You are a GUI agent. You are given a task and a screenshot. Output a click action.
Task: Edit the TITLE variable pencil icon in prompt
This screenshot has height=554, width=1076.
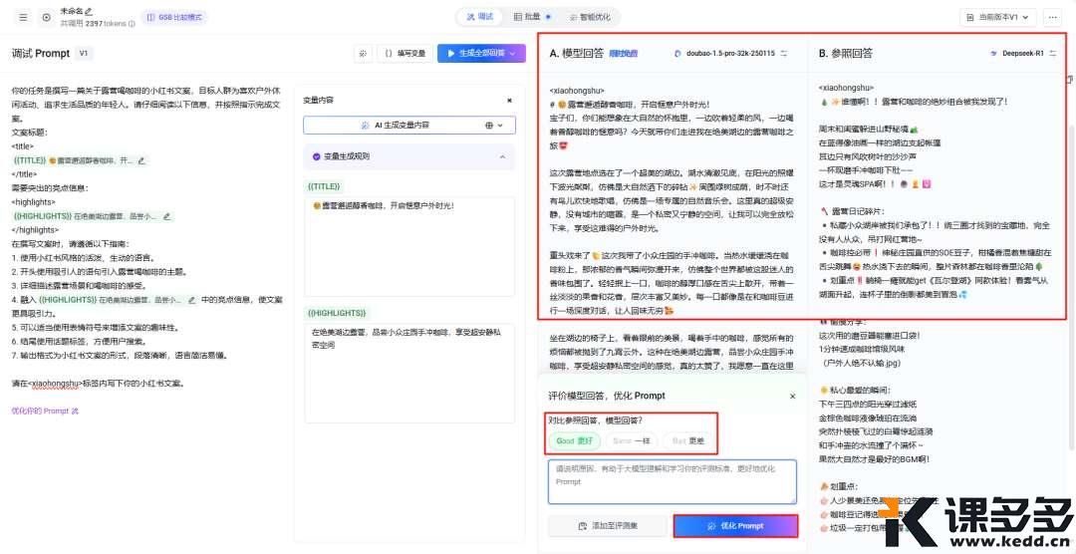(141, 160)
